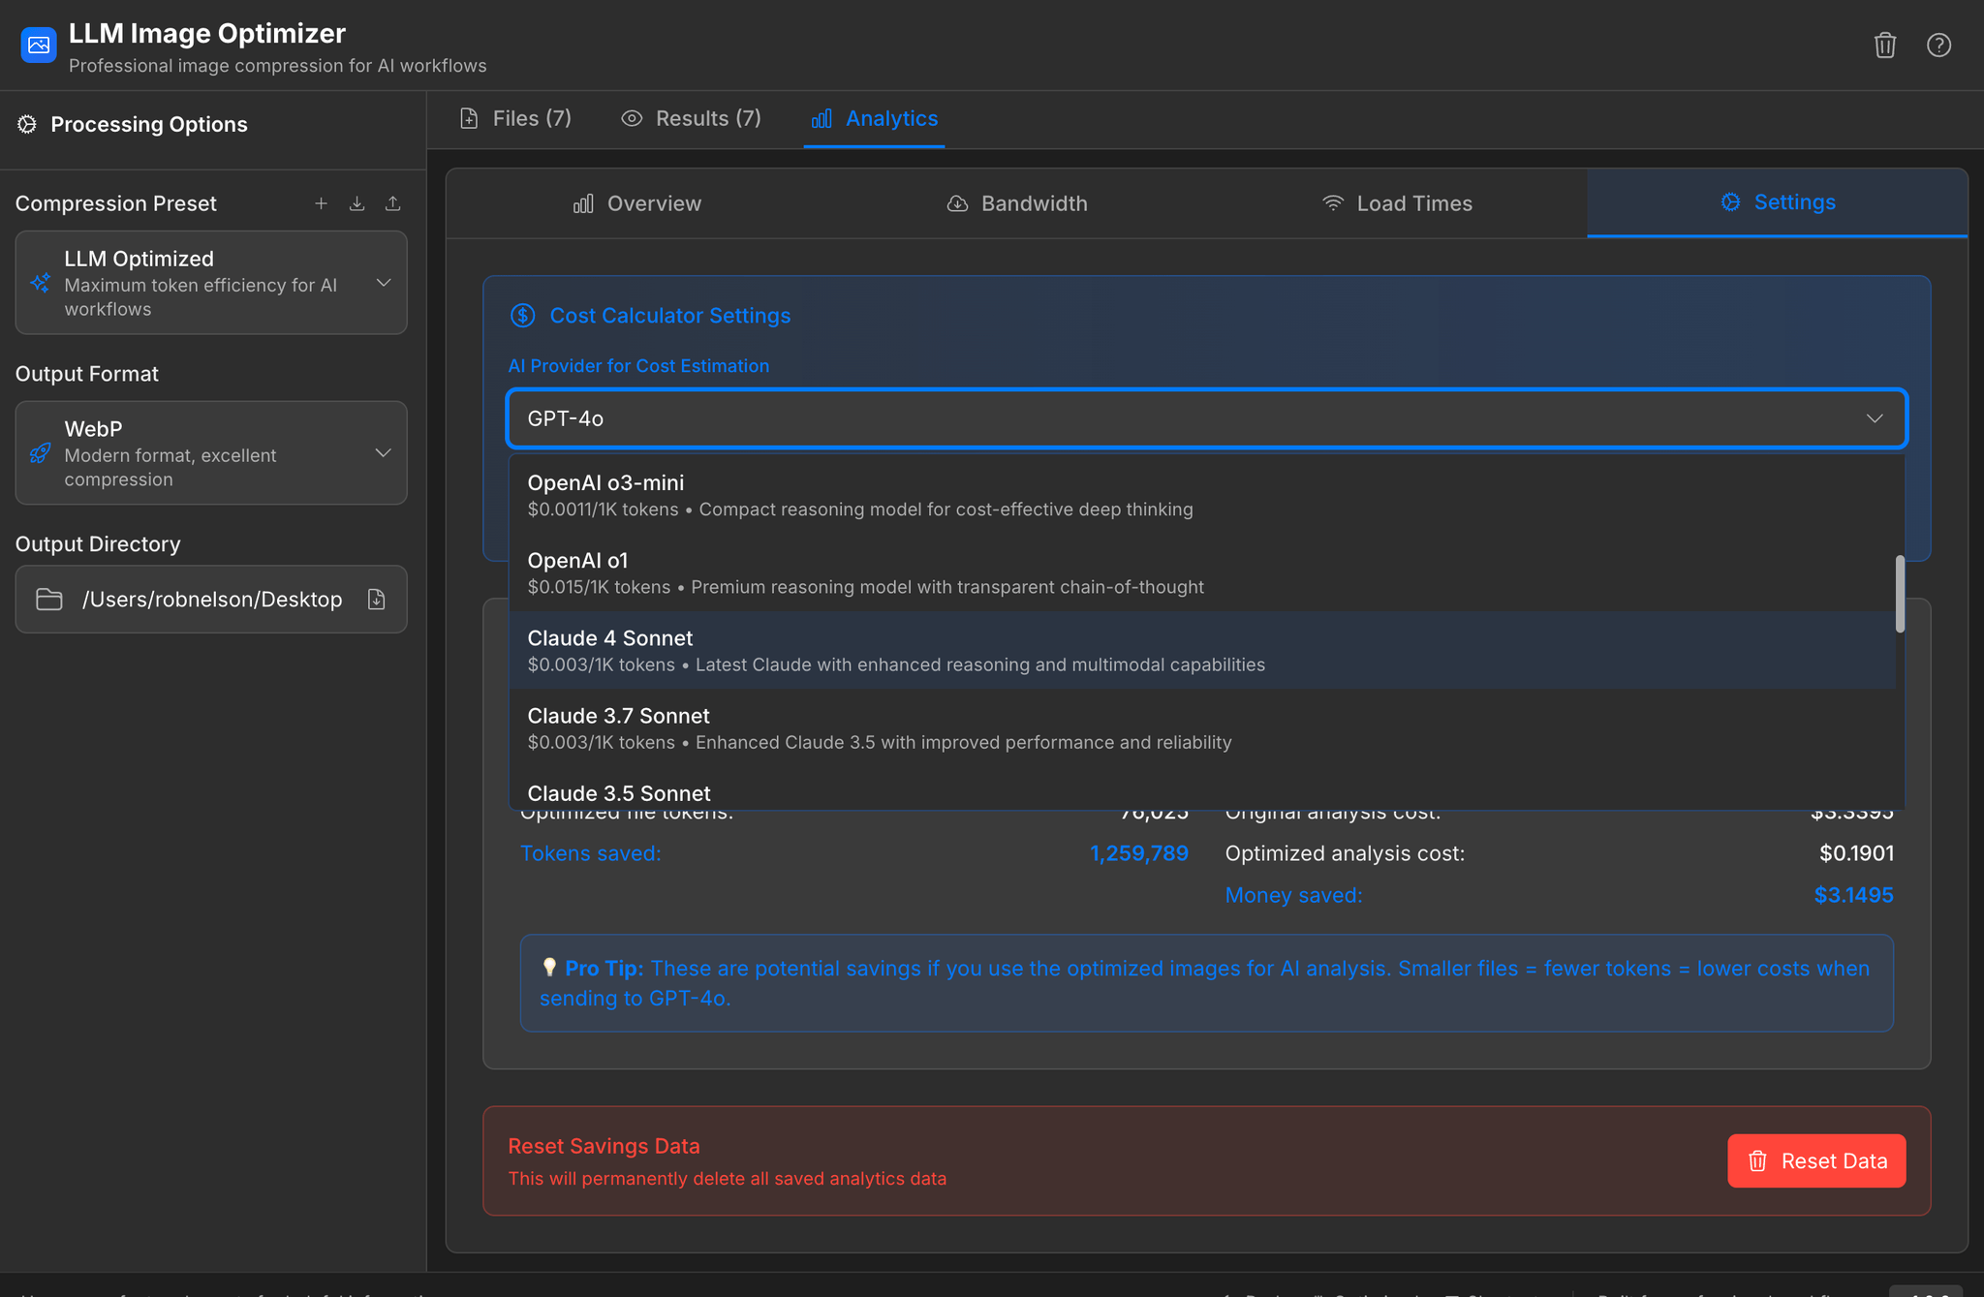
Task: Click the Reset Savings Data heading
Action: pos(604,1146)
